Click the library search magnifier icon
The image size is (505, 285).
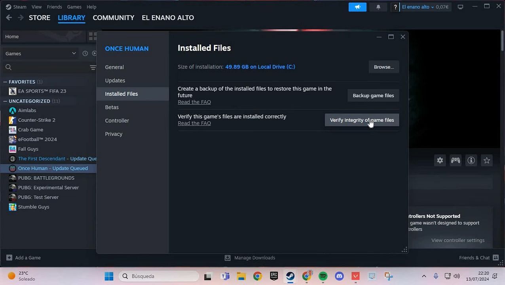pos(8,67)
